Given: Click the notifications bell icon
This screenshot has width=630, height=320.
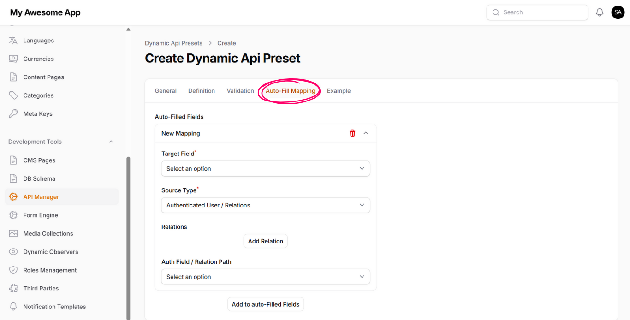Looking at the screenshot, I should pos(600,12).
